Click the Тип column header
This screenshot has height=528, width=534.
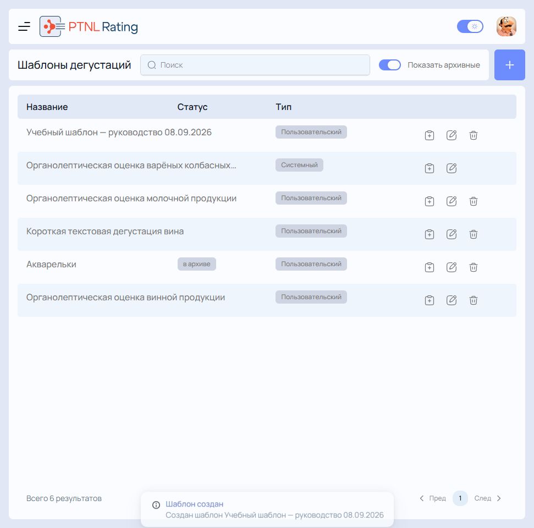tap(283, 107)
